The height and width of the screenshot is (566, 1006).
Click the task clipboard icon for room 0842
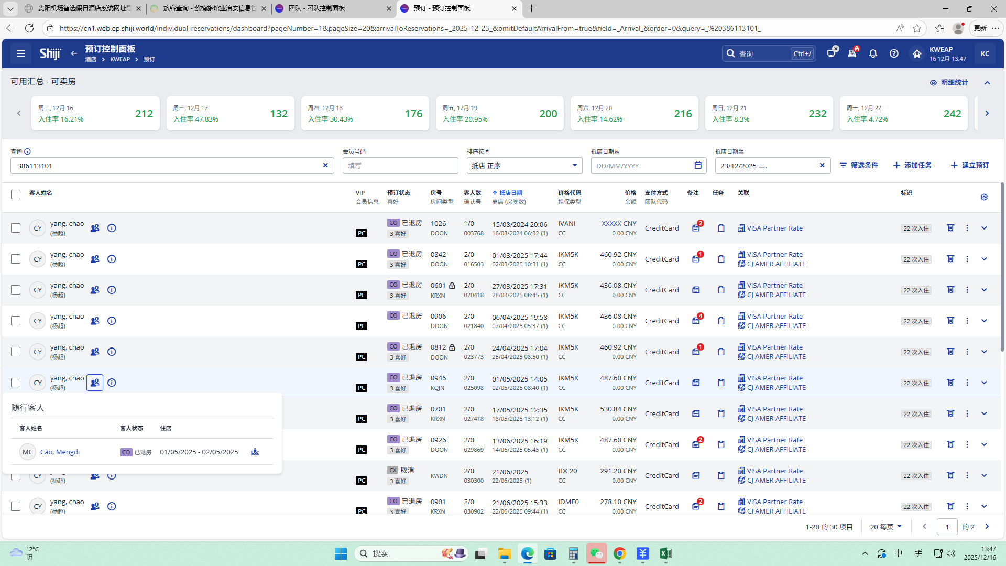tap(721, 259)
